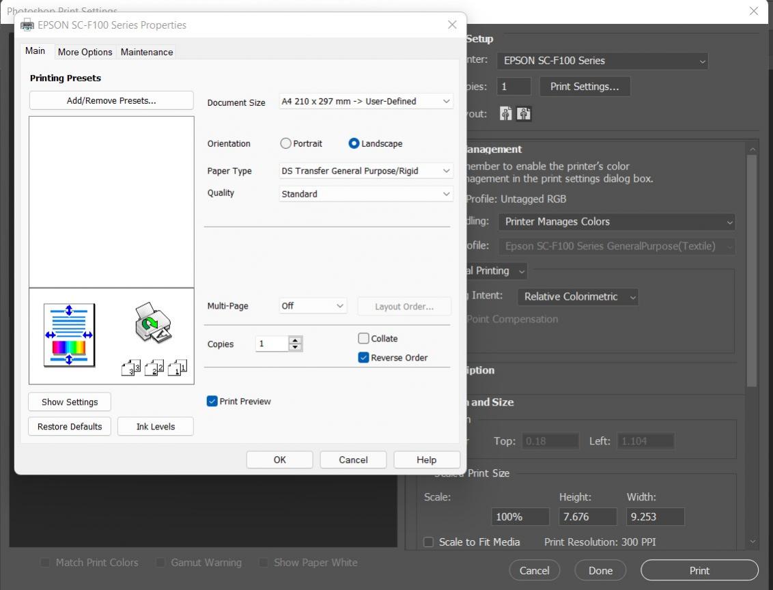Screen dimensions: 773x590
Task: Click the printer icon in Epson dialog title
Action: point(27,25)
